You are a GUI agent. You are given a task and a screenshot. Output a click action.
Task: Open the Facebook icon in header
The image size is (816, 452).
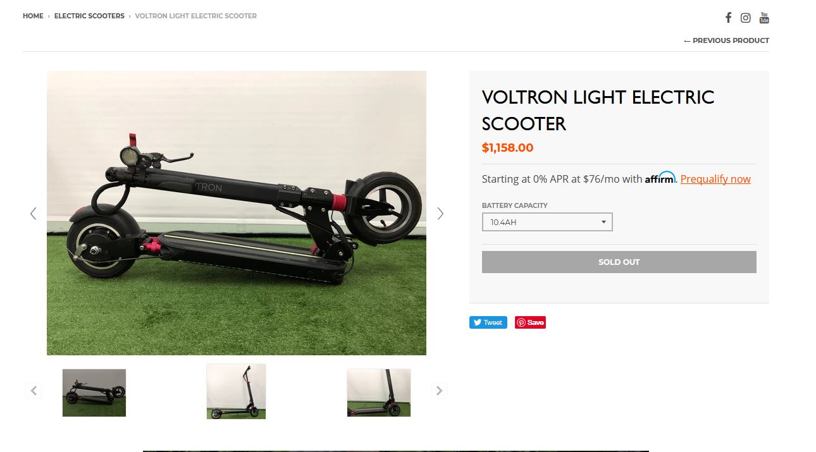point(728,18)
